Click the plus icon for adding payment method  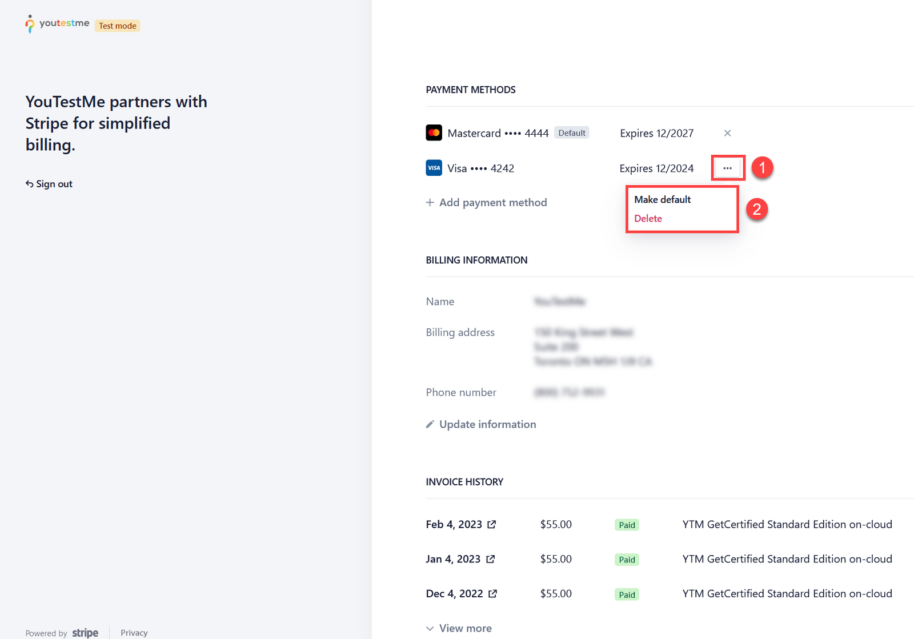(x=430, y=203)
